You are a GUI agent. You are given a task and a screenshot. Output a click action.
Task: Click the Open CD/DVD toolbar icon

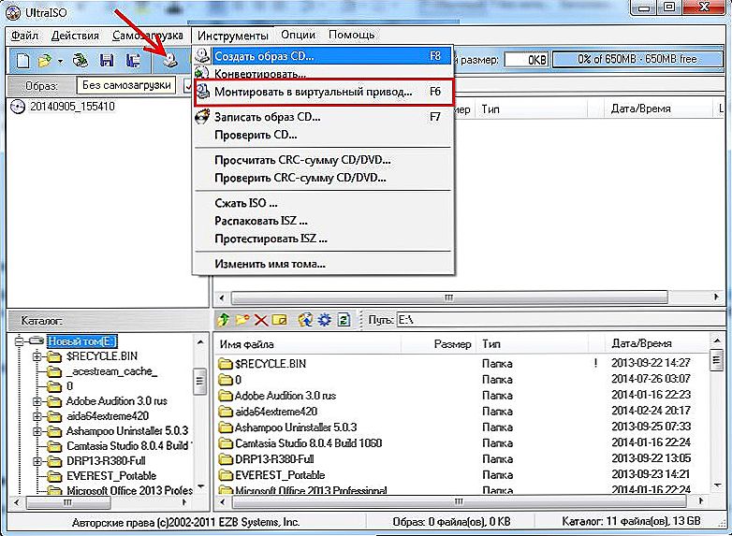pos(81,61)
